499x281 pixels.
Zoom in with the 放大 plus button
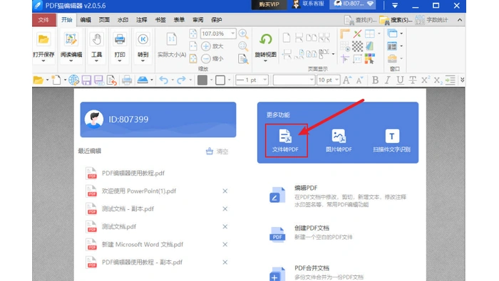pos(206,46)
